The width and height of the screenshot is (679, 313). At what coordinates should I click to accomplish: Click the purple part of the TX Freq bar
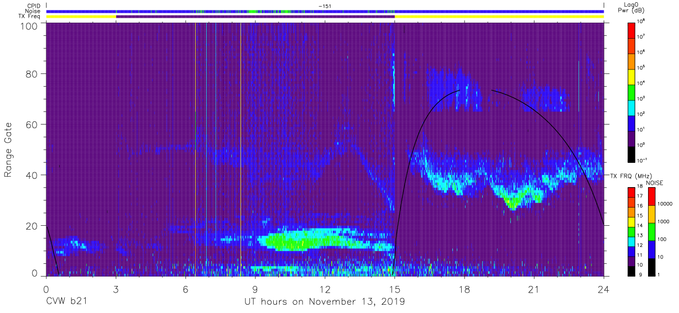click(255, 17)
